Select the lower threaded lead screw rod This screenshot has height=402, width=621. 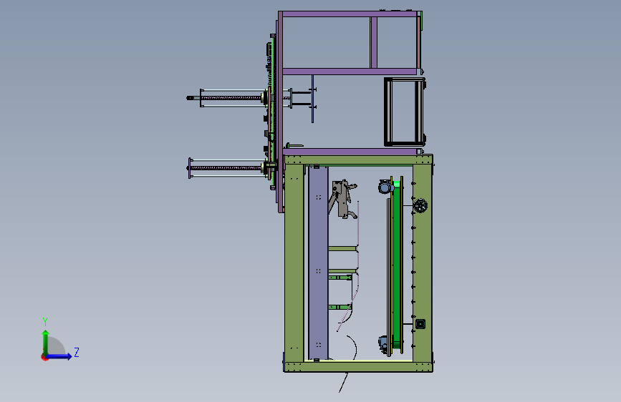tap(226, 168)
